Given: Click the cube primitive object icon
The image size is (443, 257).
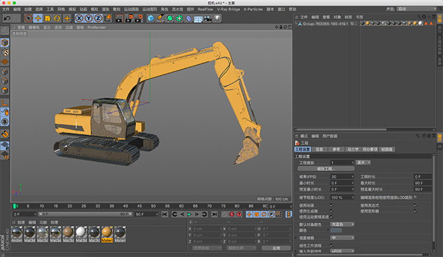Looking at the screenshot, I should (151, 19).
